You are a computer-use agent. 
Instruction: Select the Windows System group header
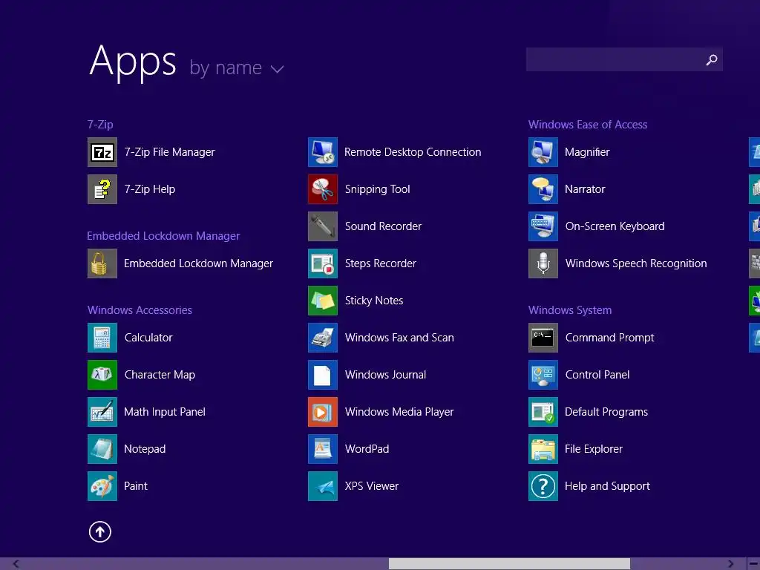(570, 309)
